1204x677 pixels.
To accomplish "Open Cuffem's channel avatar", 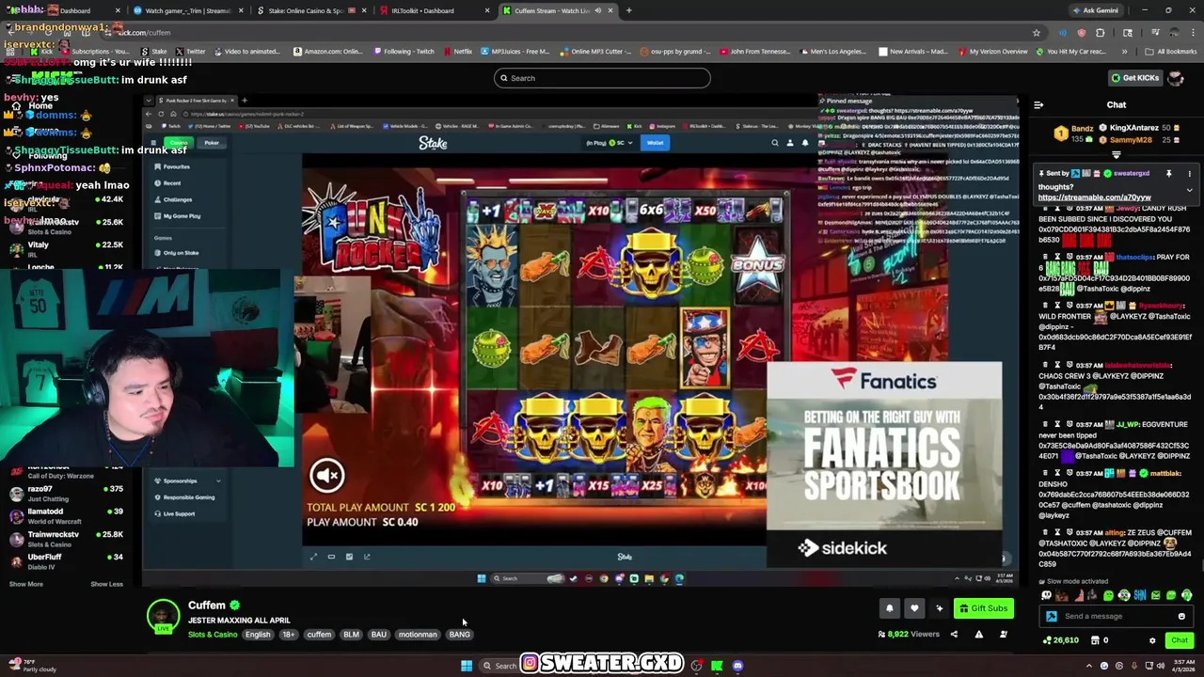I will [163, 616].
